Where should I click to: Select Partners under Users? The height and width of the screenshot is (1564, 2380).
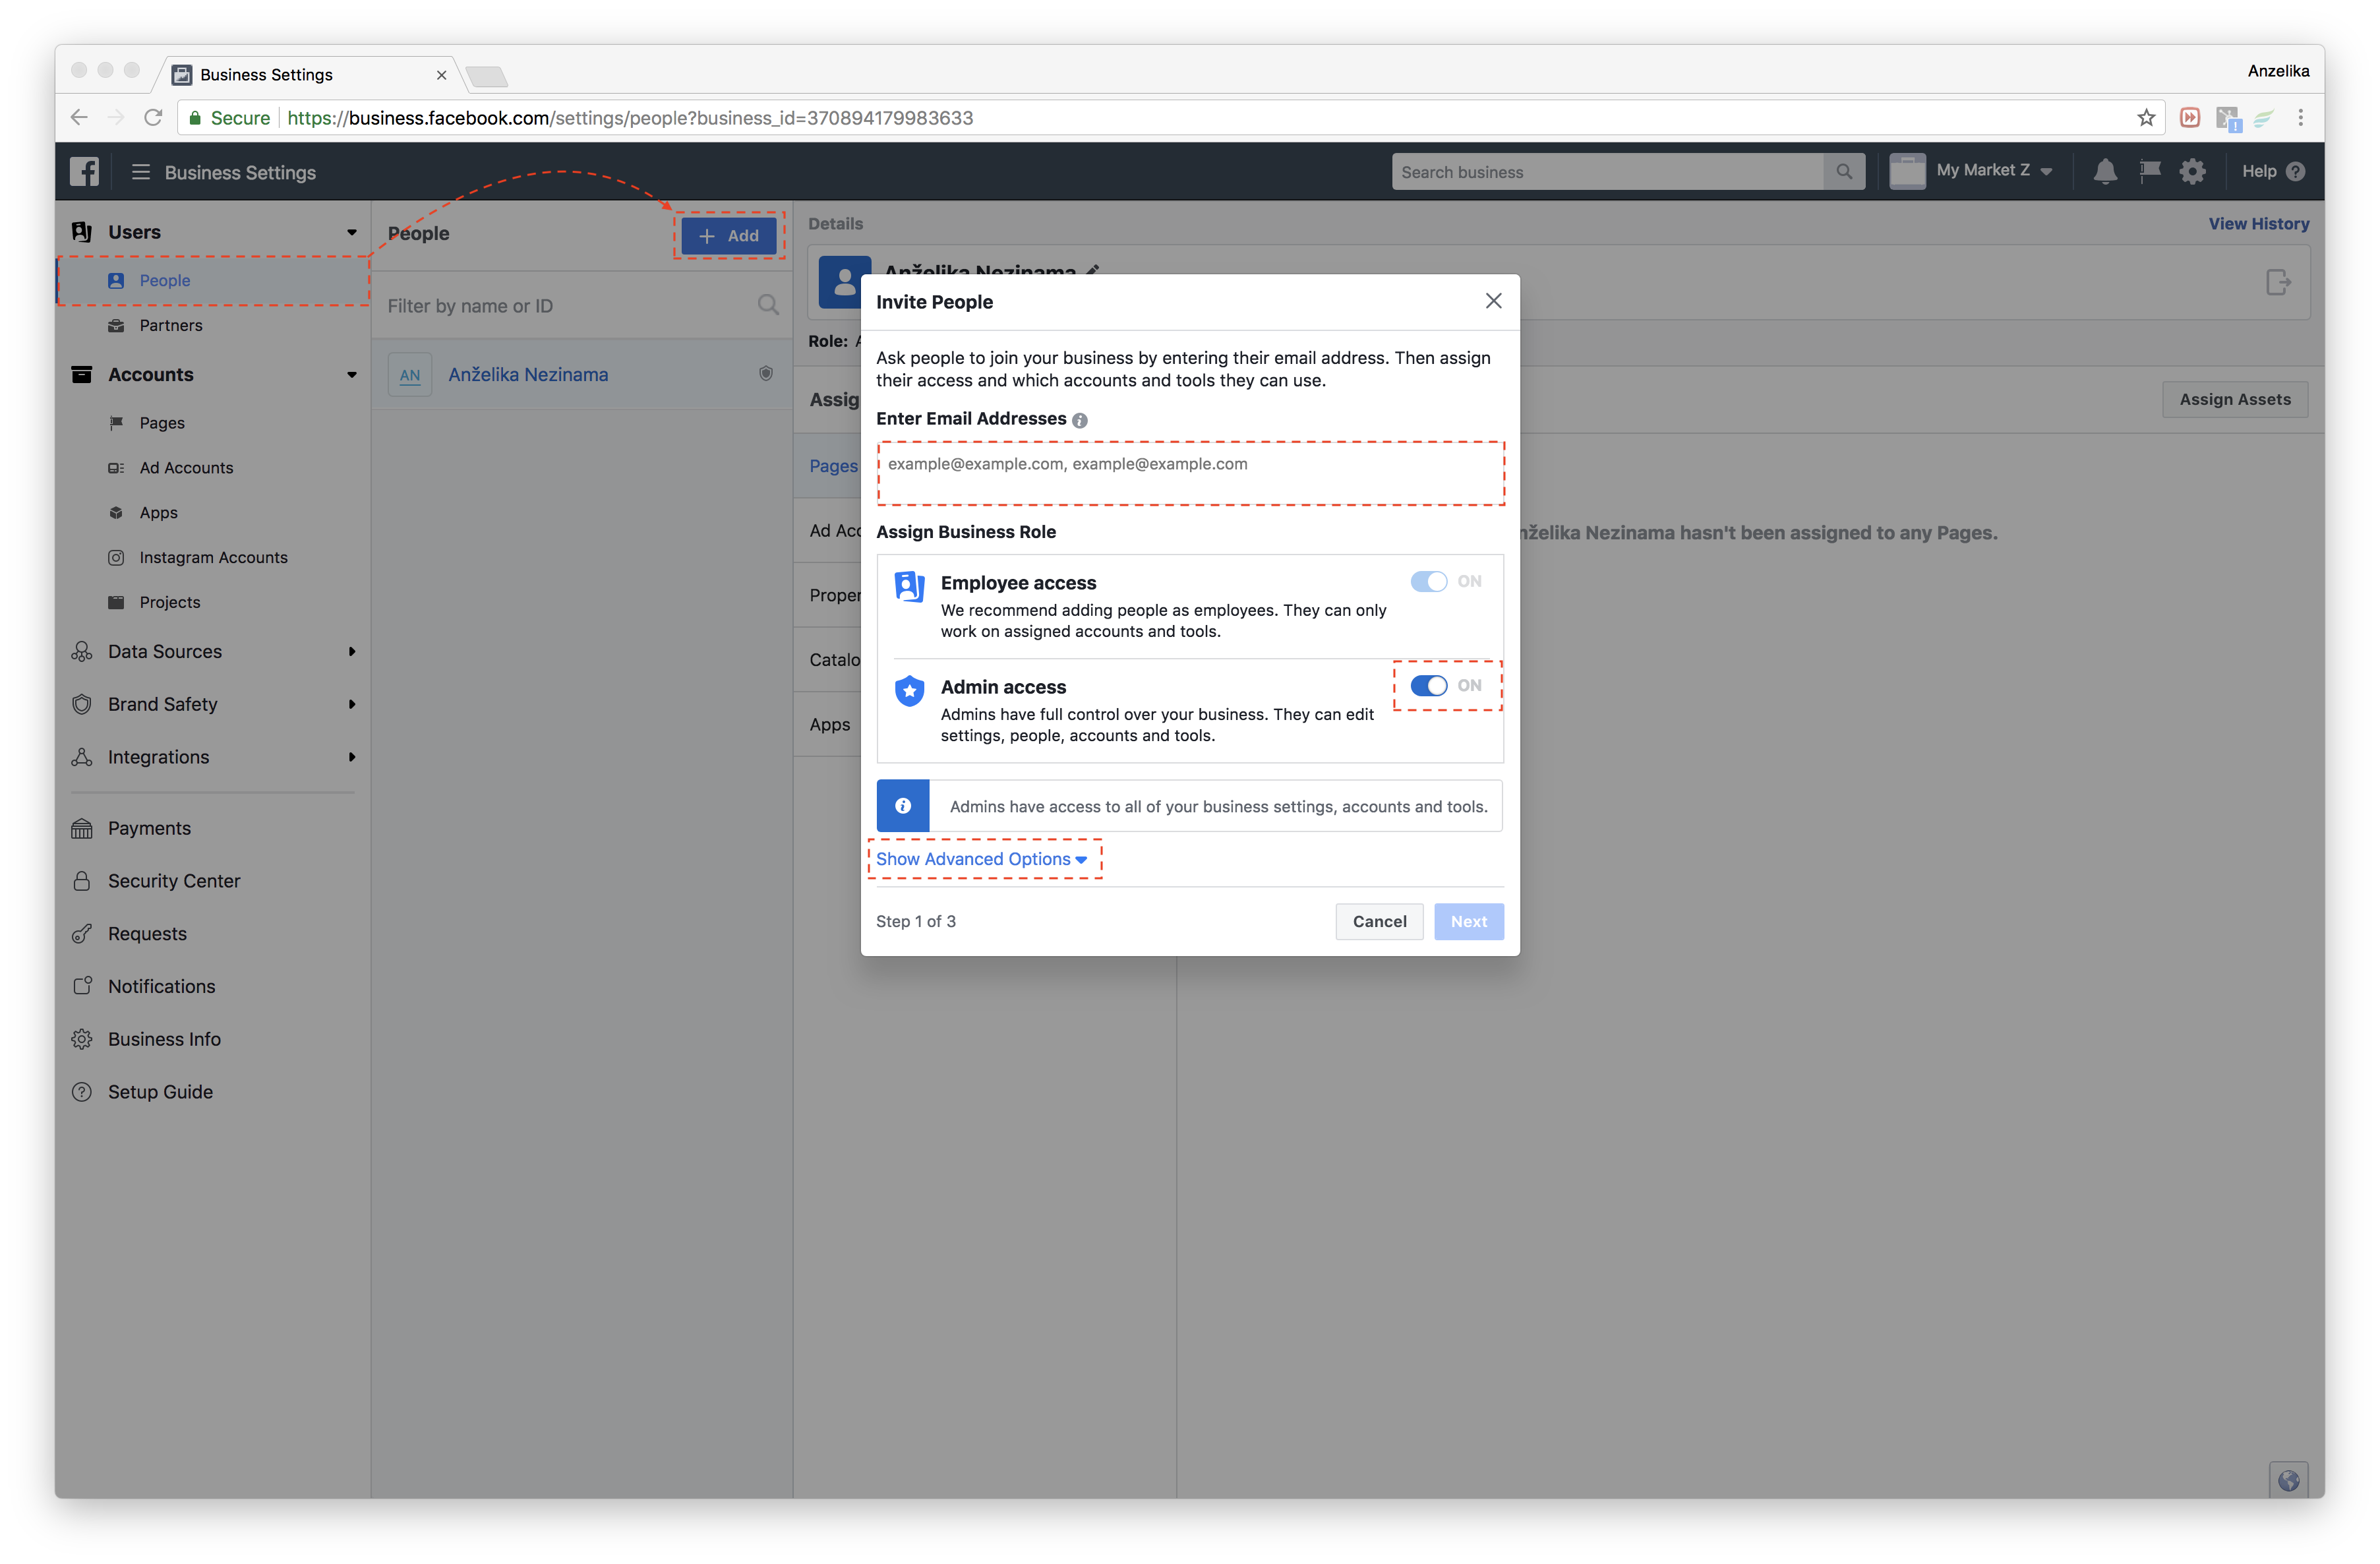click(x=171, y=325)
